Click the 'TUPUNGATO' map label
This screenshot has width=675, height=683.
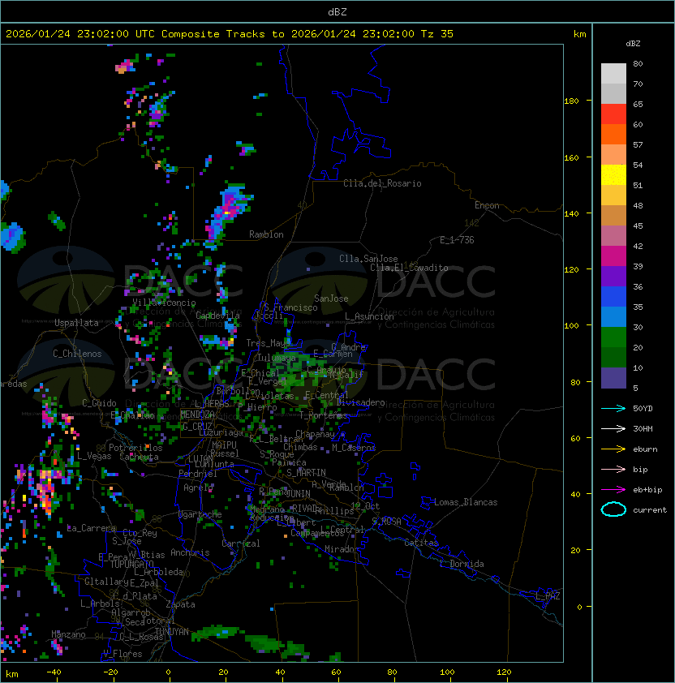[131, 565]
